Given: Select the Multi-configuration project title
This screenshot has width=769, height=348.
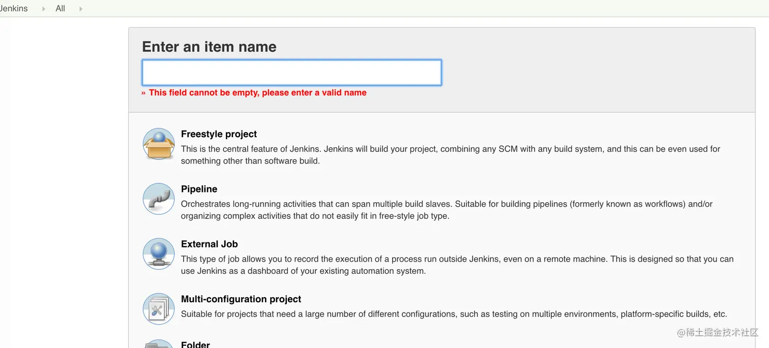Looking at the screenshot, I should coord(241,299).
